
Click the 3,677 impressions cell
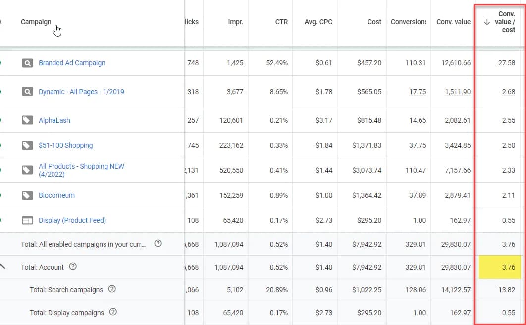235,92
